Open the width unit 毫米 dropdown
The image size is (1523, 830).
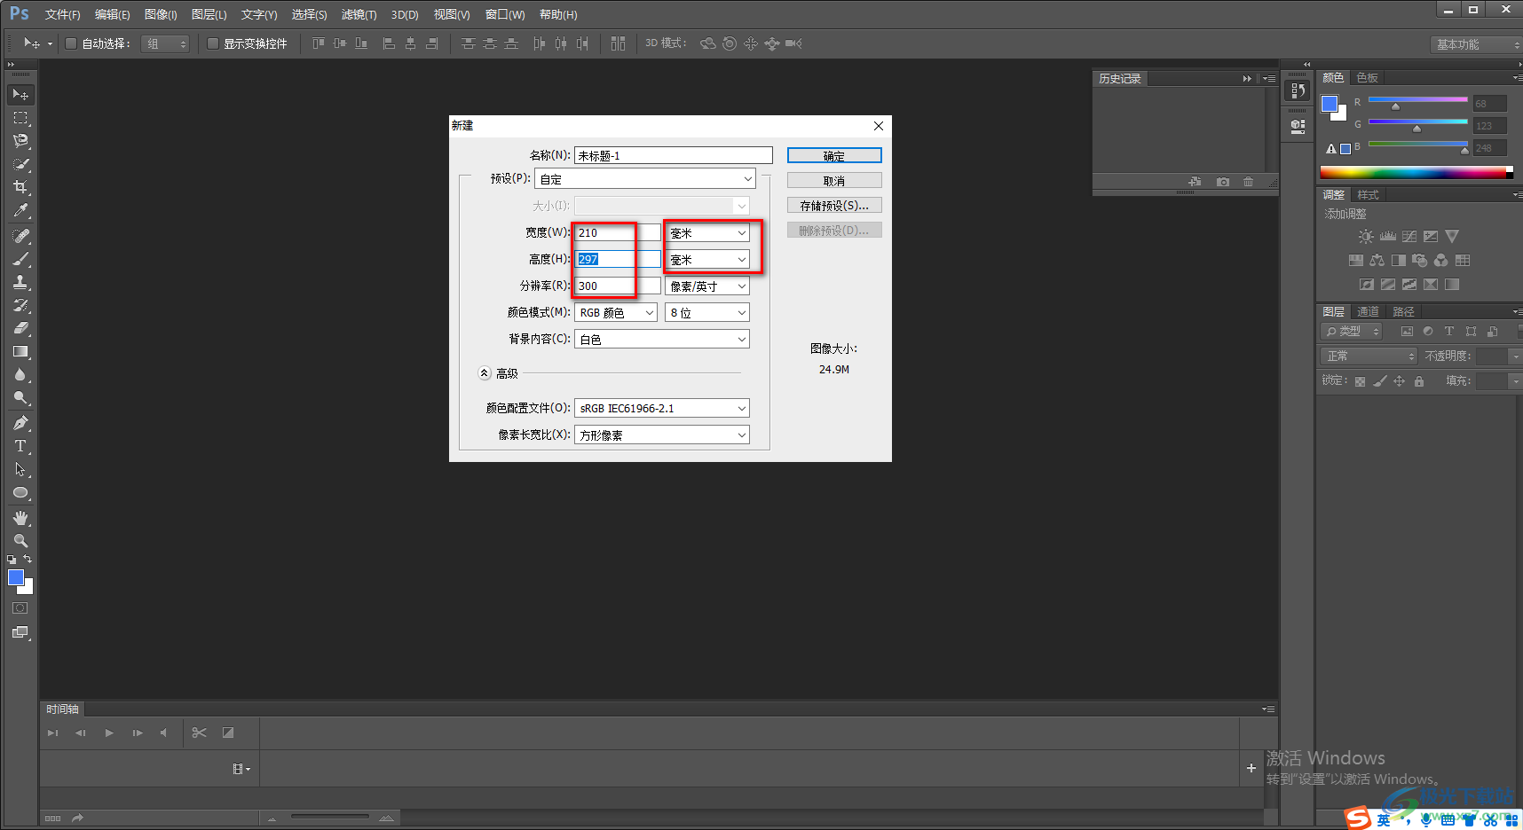[707, 233]
